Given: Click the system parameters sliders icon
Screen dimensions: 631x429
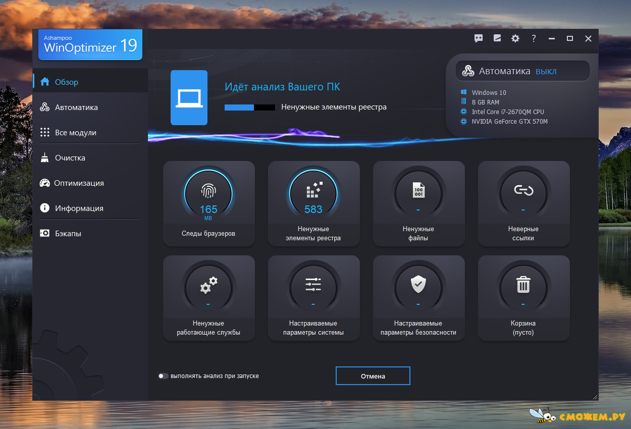Looking at the screenshot, I should 313,285.
